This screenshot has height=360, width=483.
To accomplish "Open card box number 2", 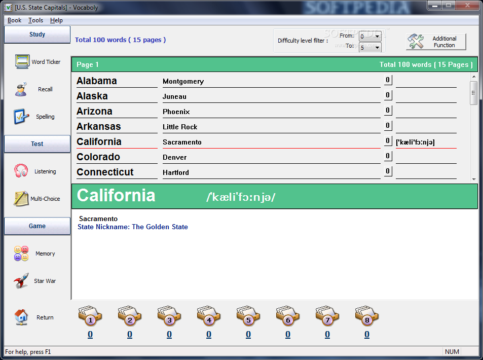I will tap(129, 316).
